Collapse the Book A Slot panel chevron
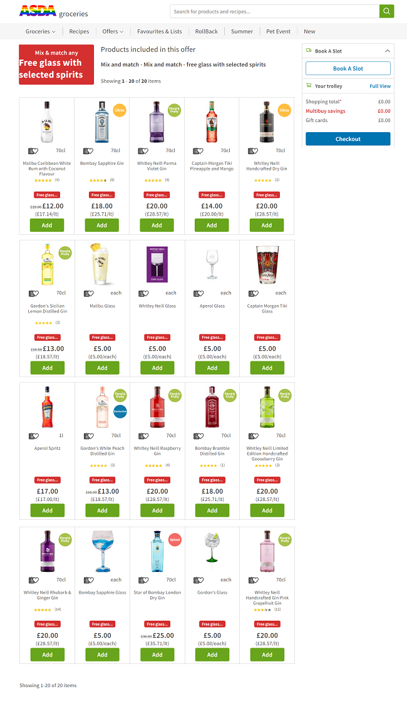 (x=387, y=51)
